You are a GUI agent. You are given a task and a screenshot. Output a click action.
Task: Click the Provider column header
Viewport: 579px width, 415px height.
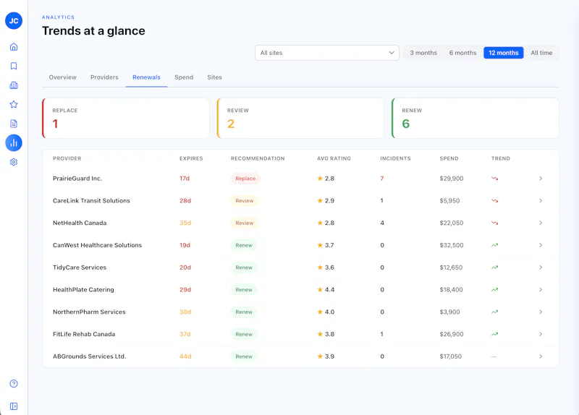67,158
